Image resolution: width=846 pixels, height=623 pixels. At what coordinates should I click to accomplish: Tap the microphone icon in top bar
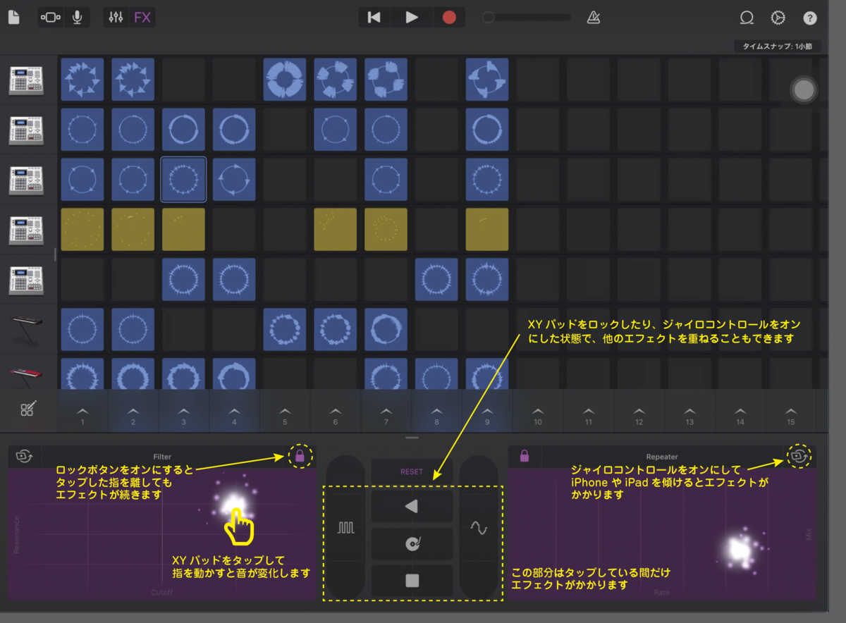point(77,18)
